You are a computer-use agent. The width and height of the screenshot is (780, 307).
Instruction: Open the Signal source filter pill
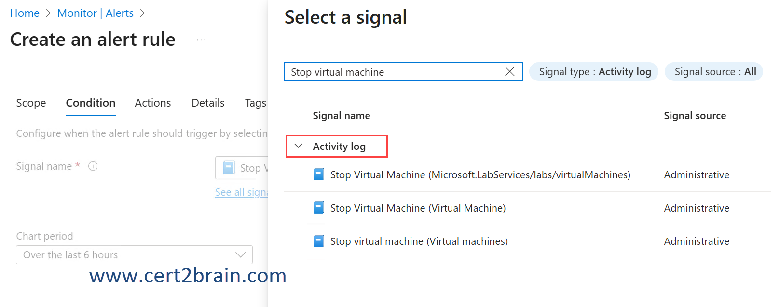click(714, 72)
